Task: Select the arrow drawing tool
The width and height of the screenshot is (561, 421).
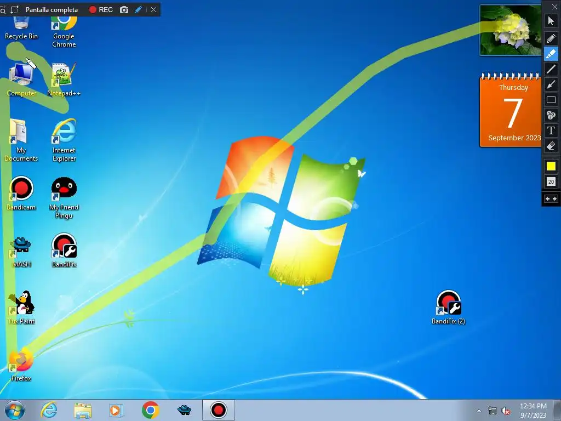Action: 551,84
